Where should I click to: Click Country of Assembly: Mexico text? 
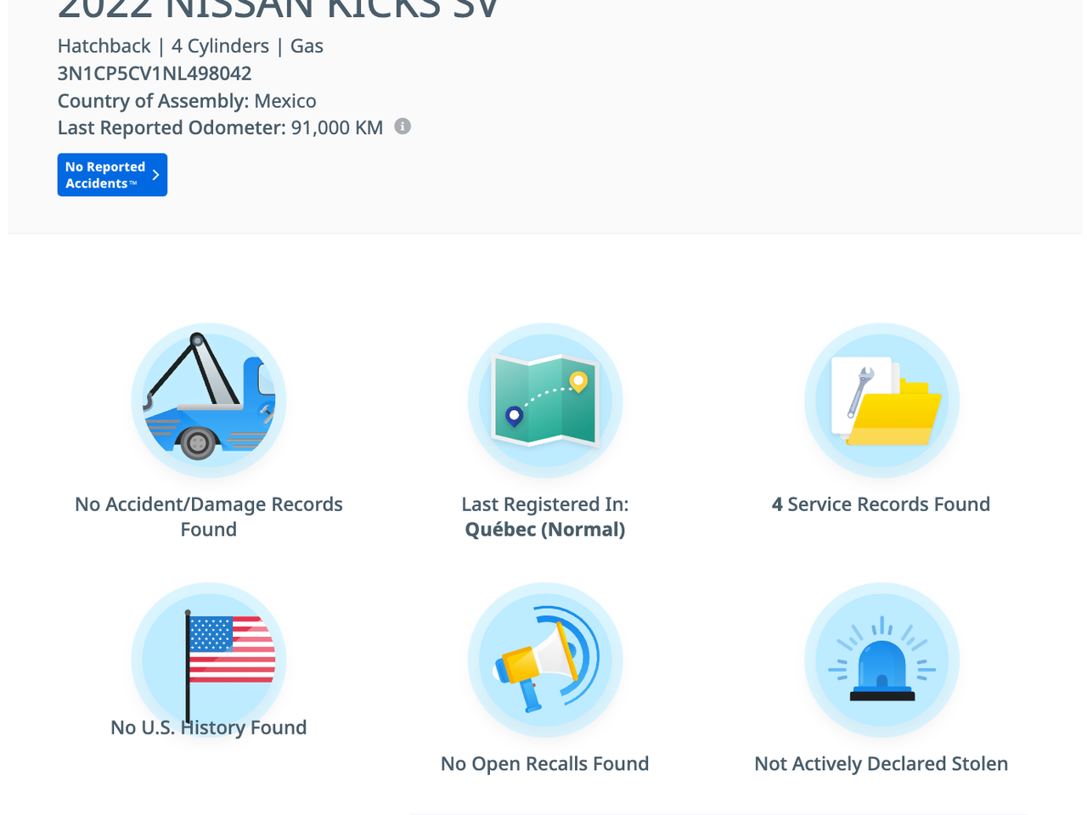(187, 101)
